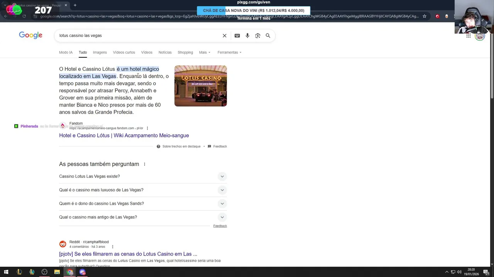Open File Explorer from the taskbar
The width and height of the screenshot is (494, 277).
point(57,272)
